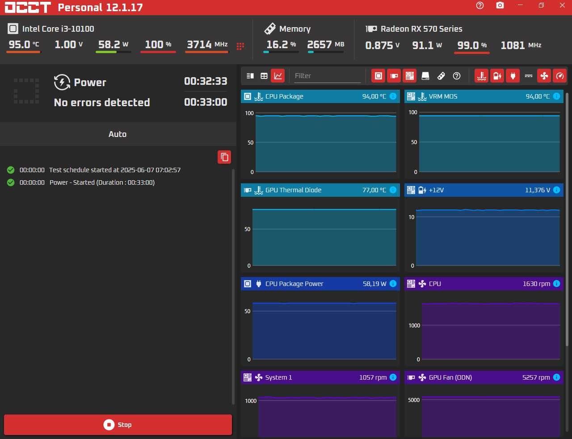Click the CPU temperature value '95.0 °C'

click(24, 45)
